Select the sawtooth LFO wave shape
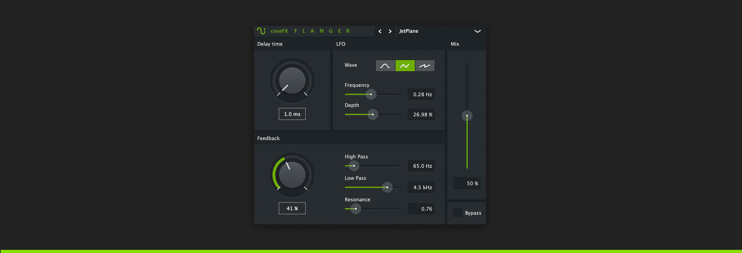Image resolution: width=742 pixels, height=253 pixels. pos(425,65)
